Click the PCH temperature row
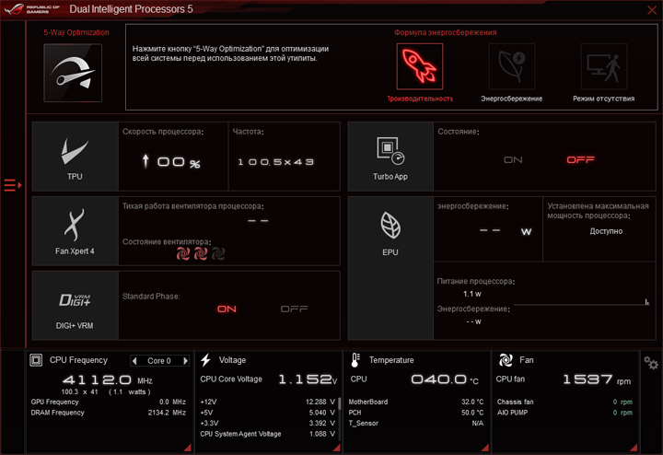The height and width of the screenshot is (455, 663). click(x=416, y=413)
